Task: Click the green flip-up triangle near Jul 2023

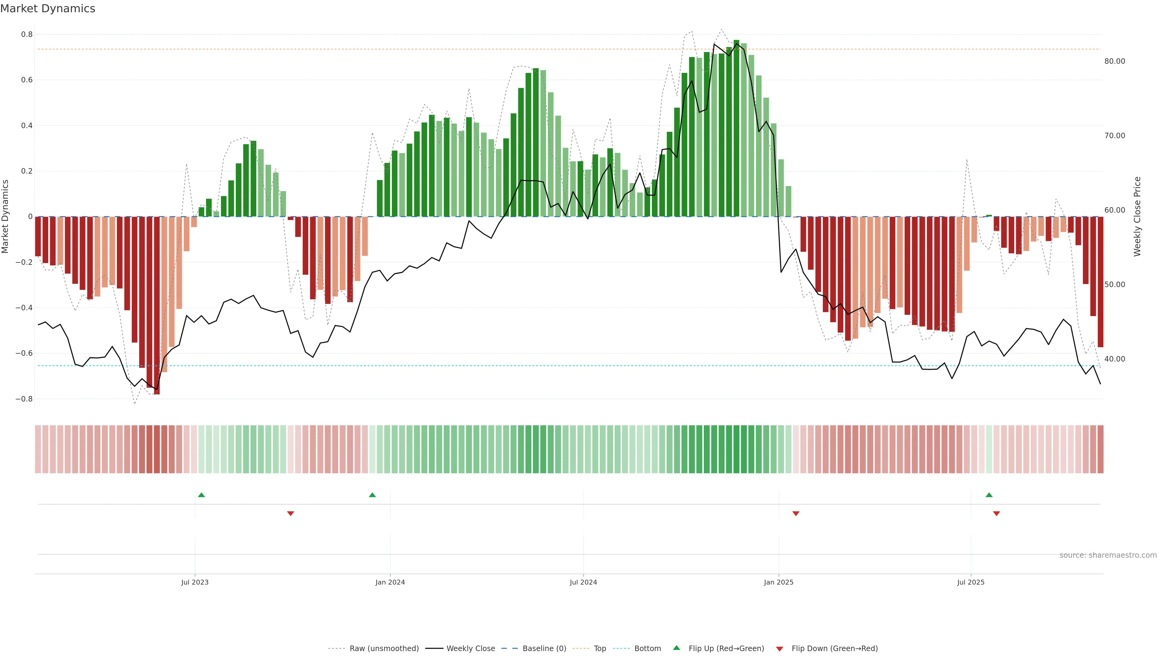Action: pos(201,495)
